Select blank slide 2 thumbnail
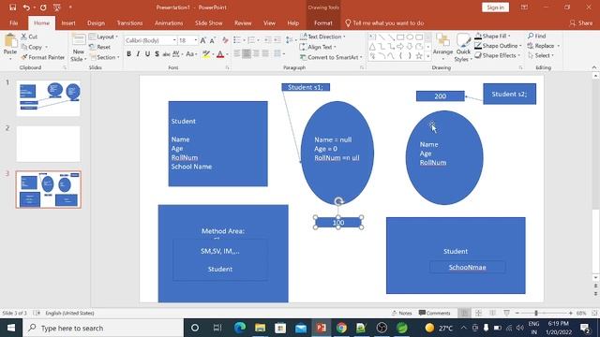 click(x=48, y=144)
